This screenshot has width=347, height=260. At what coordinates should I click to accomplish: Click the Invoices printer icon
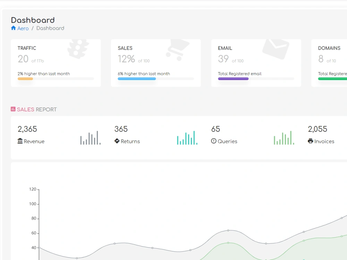point(311,141)
